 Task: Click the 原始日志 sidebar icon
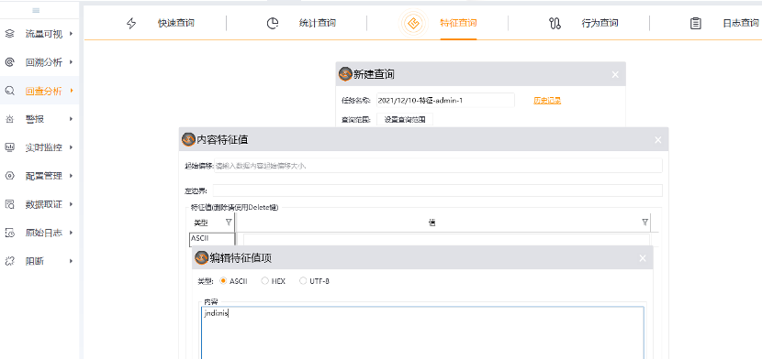[x=10, y=233]
